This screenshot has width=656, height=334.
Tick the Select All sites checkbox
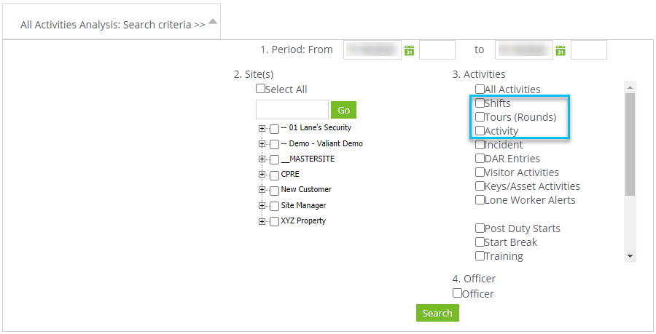pyautogui.click(x=260, y=89)
